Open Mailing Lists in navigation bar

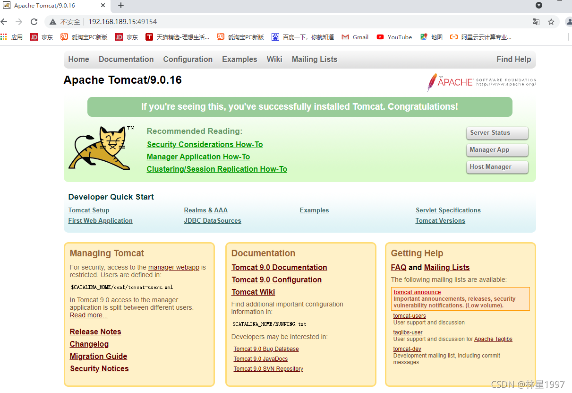coord(315,59)
